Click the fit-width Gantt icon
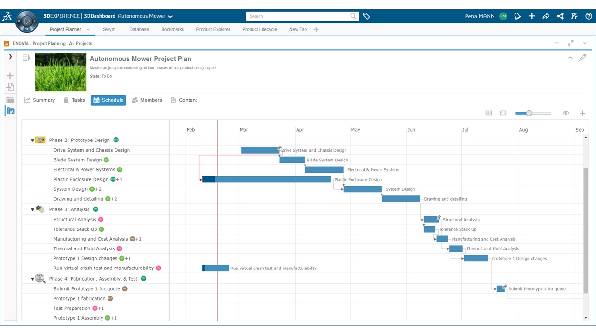 488,113
